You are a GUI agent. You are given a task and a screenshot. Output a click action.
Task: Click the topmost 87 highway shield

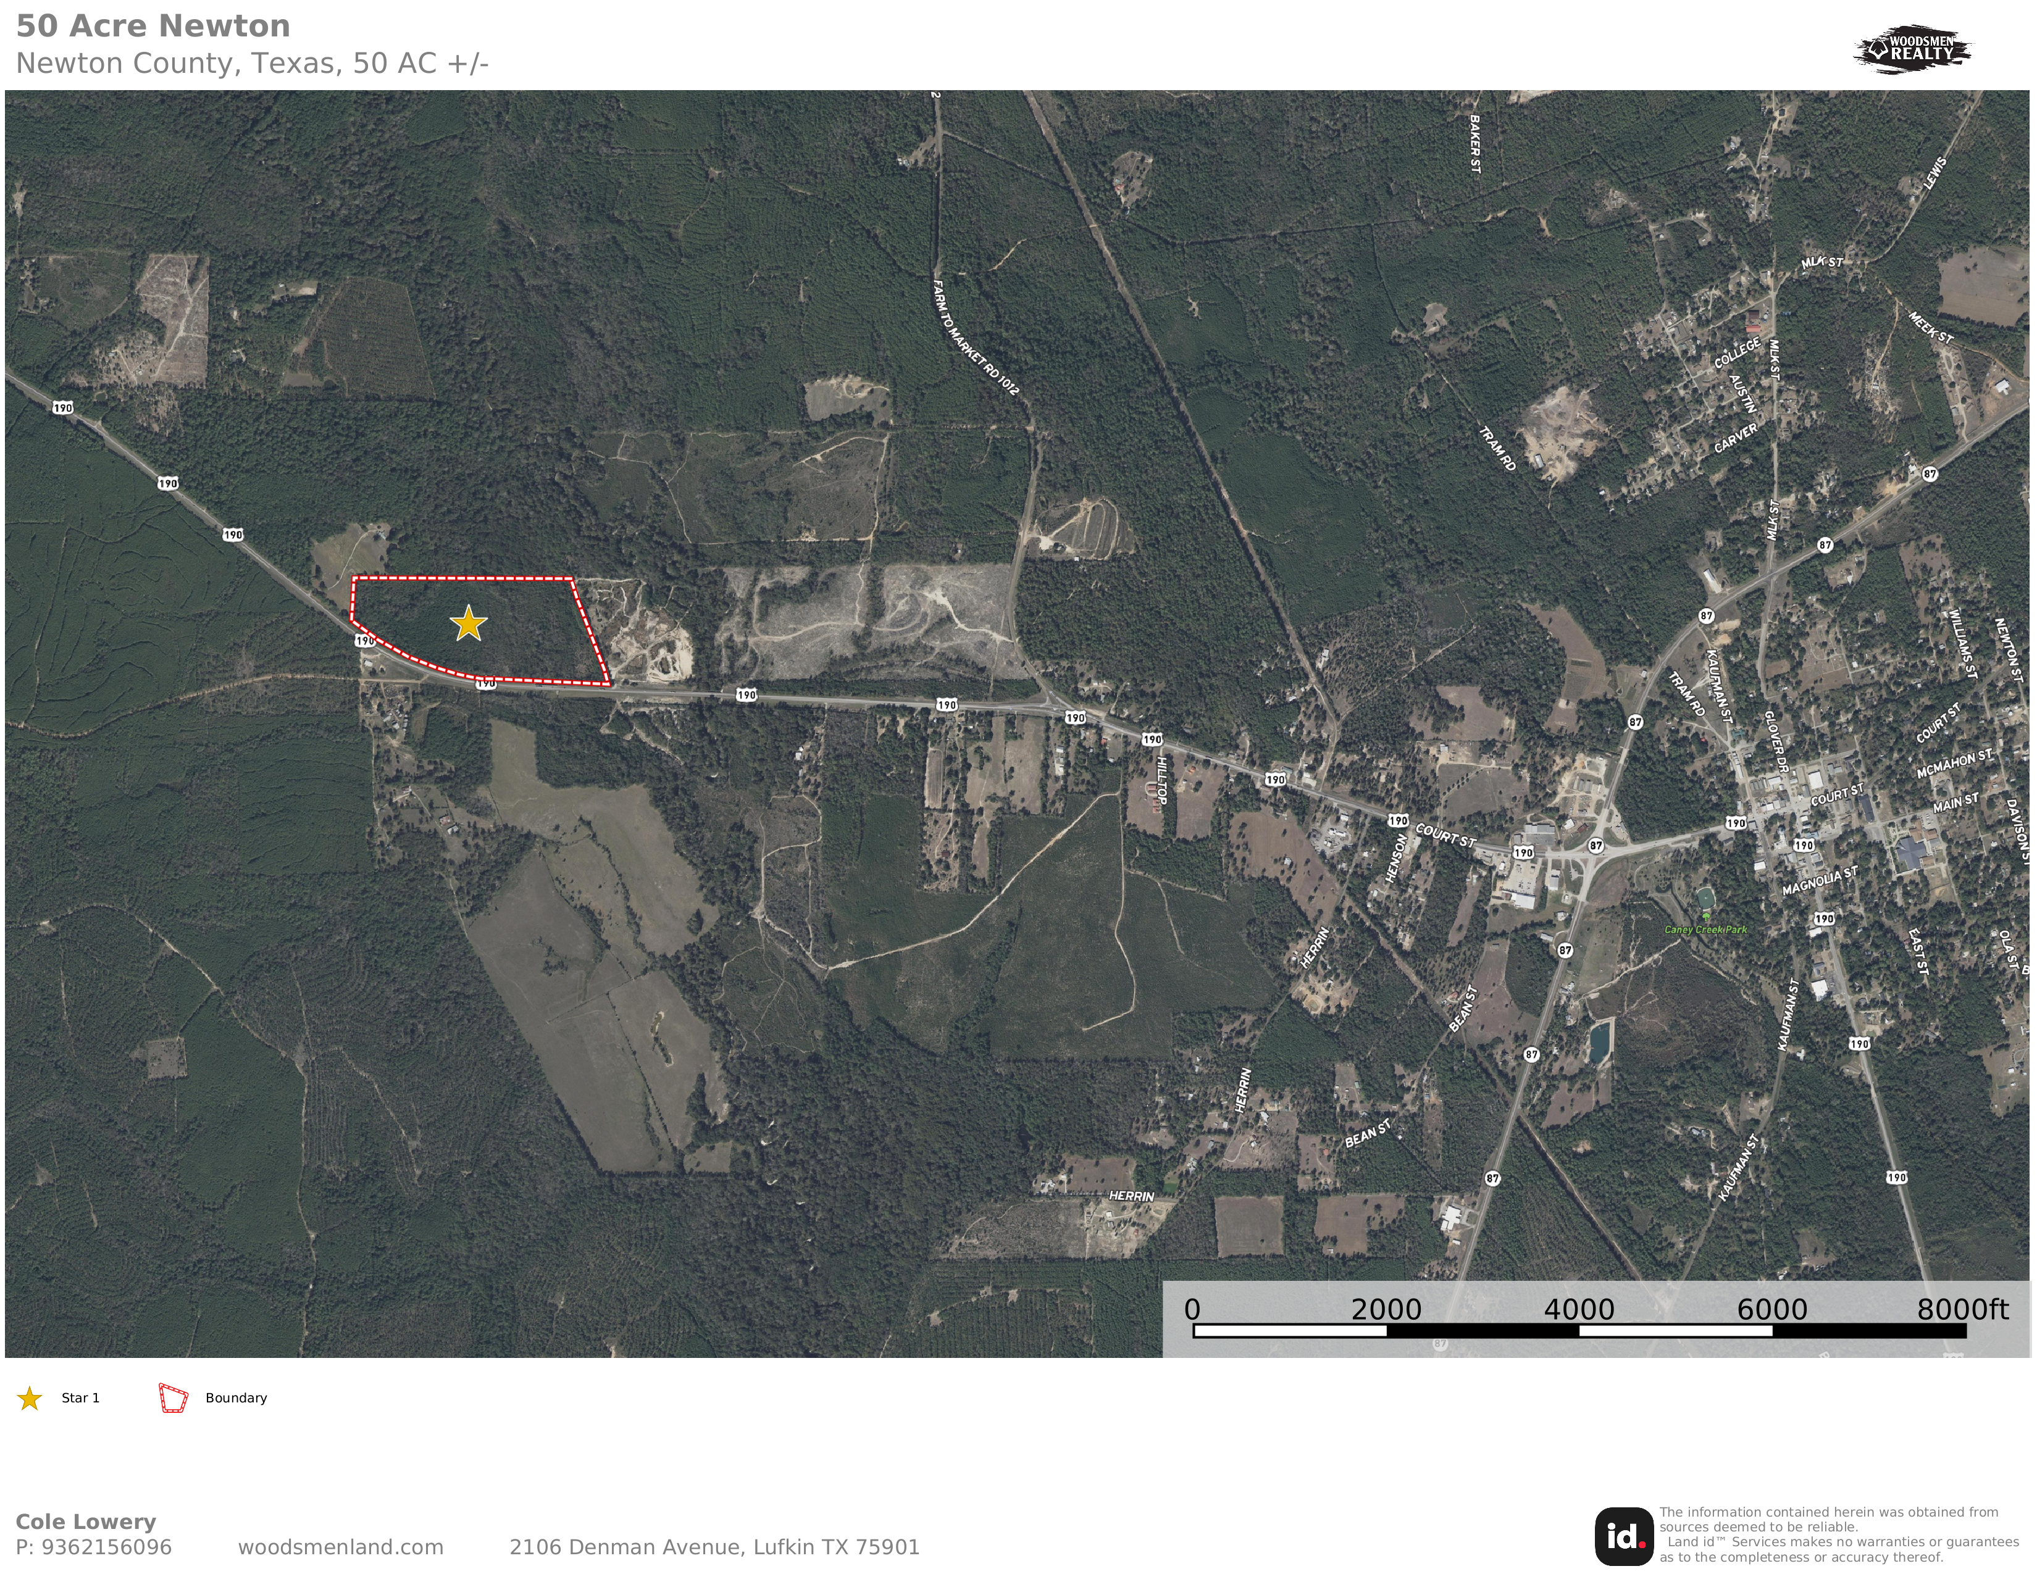1930,473
